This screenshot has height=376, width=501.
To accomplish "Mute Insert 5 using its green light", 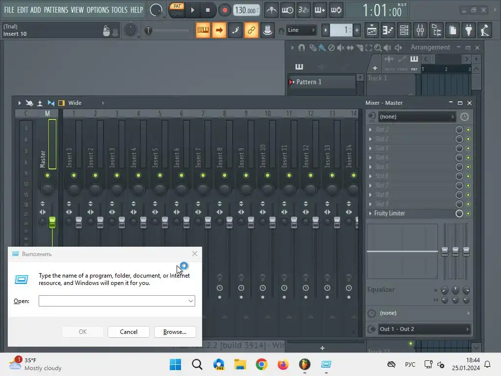I will pos(160,175).
